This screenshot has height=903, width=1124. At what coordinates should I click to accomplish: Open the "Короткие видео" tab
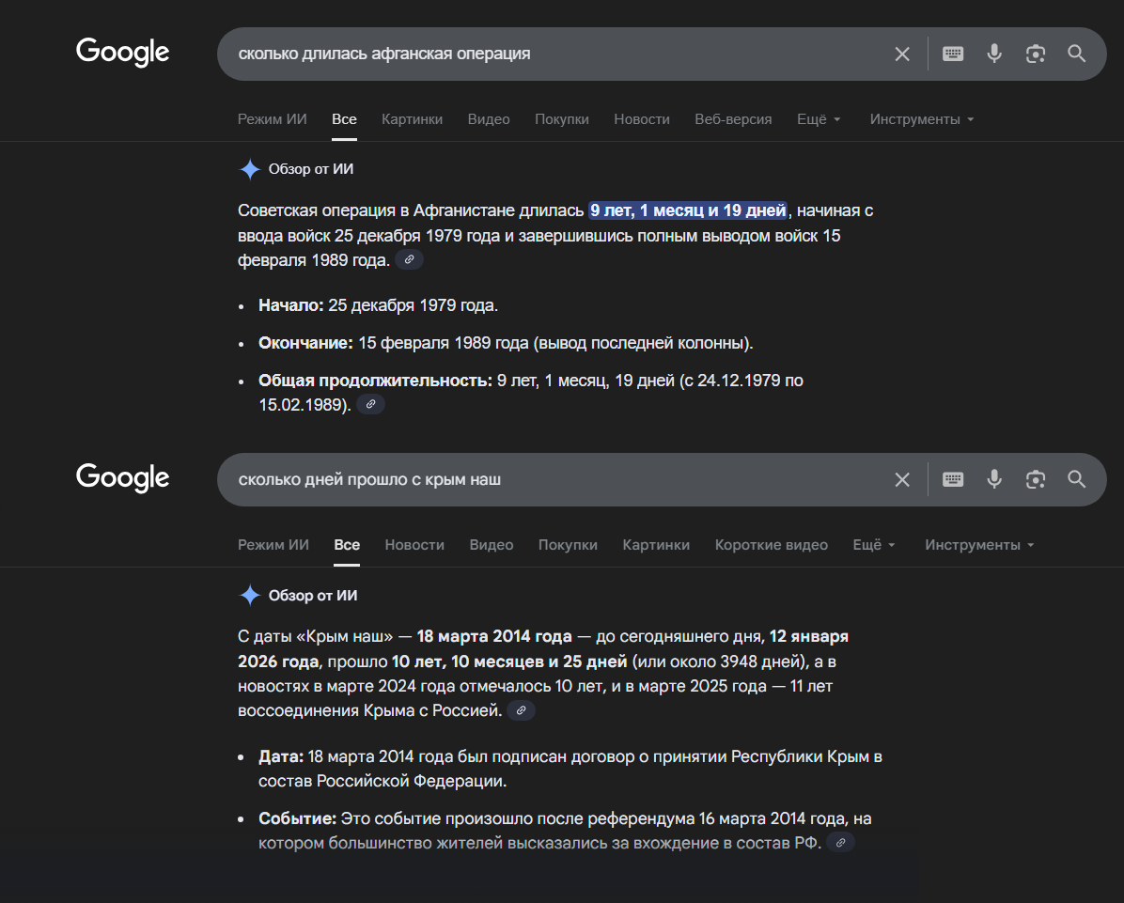coord(771,545)
